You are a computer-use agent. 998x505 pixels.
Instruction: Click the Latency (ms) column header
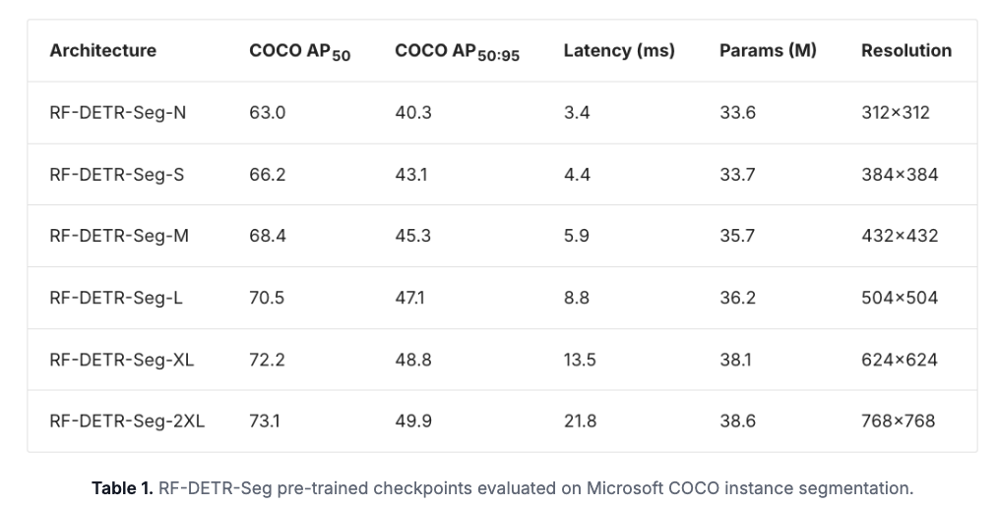pyautogui.click(x=619, y=51)
